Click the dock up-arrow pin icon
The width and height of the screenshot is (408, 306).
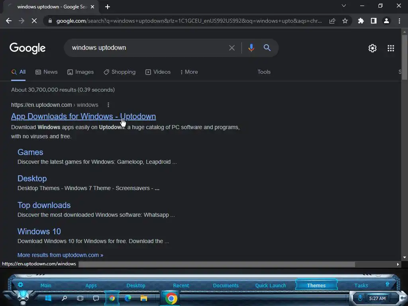pyautogui.click(x=387, y=284)
